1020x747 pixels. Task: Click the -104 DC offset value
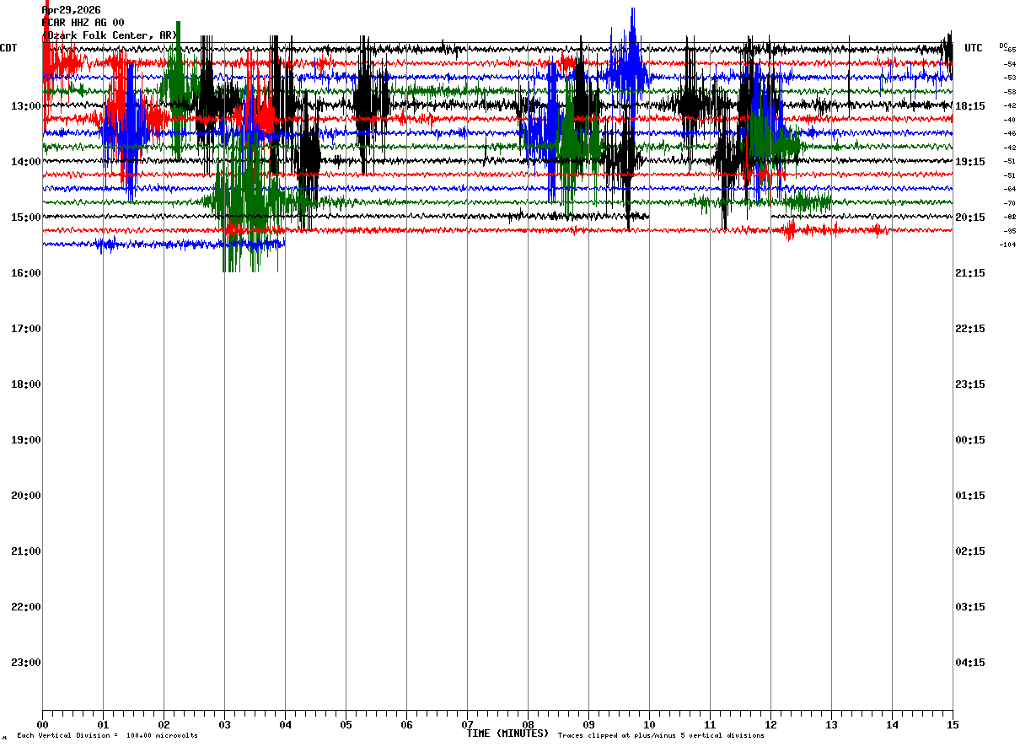click(x=1007, y=245)
